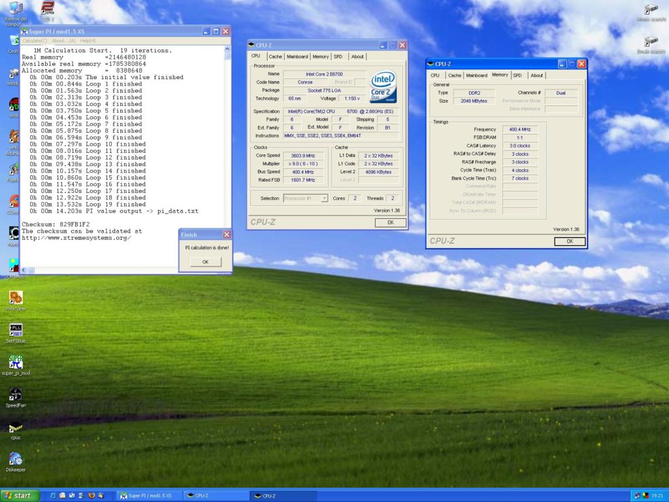Select the Mainboard tab in the left CPU-Z window
This screenshot has height=502, width=669.
click(x=297, y=56)
